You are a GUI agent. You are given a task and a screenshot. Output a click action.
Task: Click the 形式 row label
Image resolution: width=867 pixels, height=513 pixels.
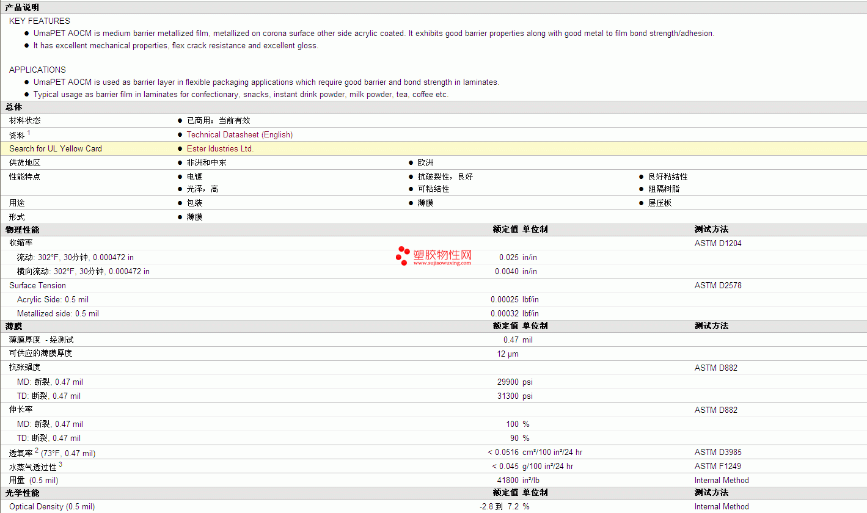[17, 217]
